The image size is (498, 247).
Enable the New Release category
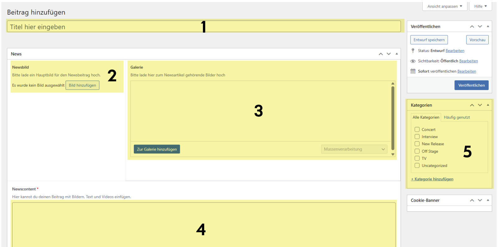click(x=417, y=144)
